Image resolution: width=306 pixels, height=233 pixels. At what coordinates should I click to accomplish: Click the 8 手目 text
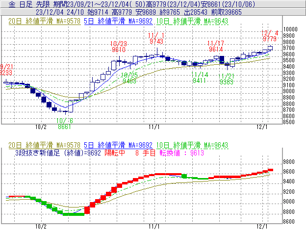(x=145, y=153)
